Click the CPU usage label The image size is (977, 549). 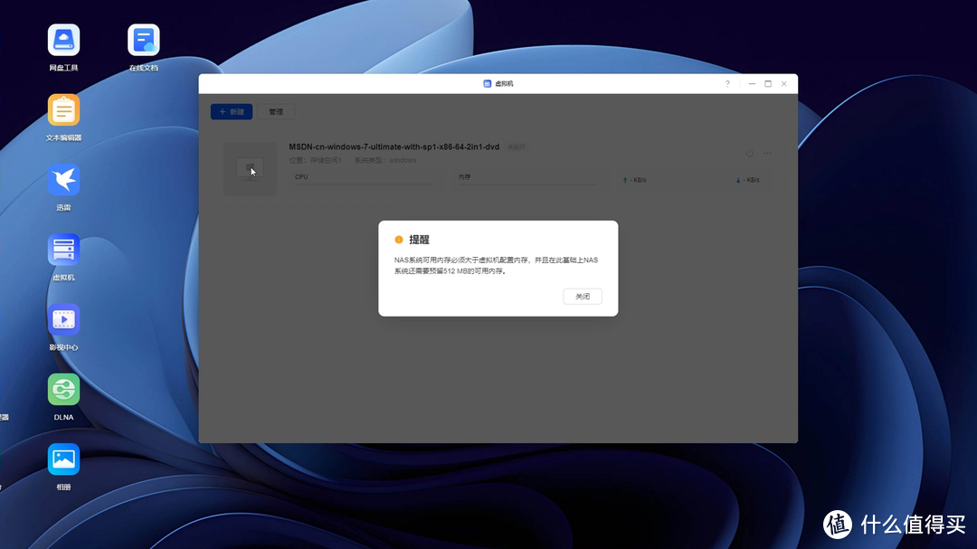pyautogui.click(x=301, y=177)
